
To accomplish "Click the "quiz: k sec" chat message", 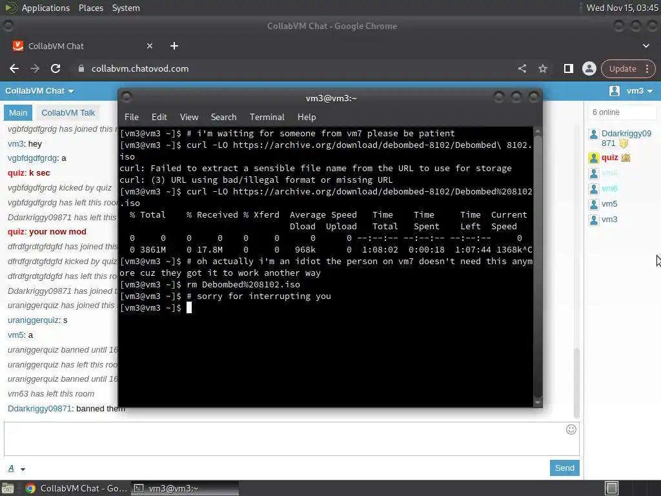I will pos(28,173).
